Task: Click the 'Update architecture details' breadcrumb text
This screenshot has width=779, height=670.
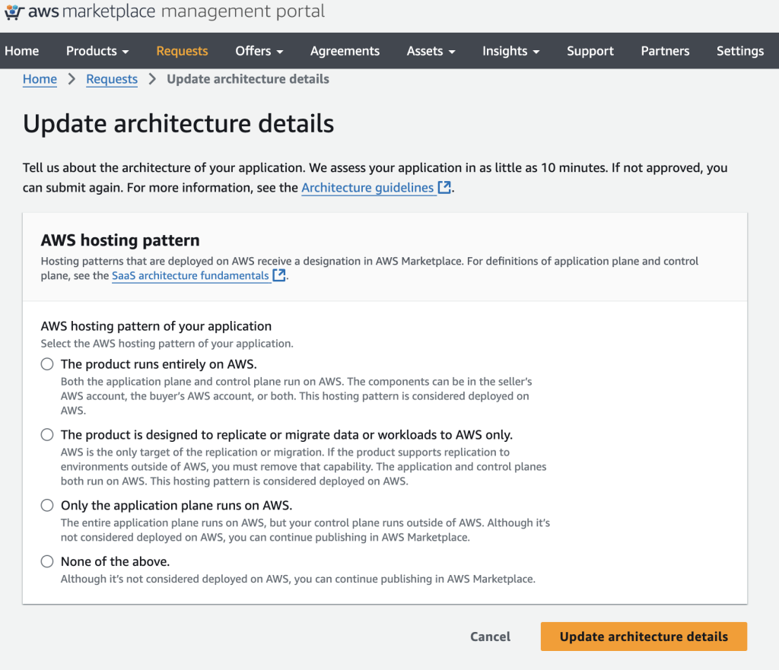Action: [x=248, y=79]
